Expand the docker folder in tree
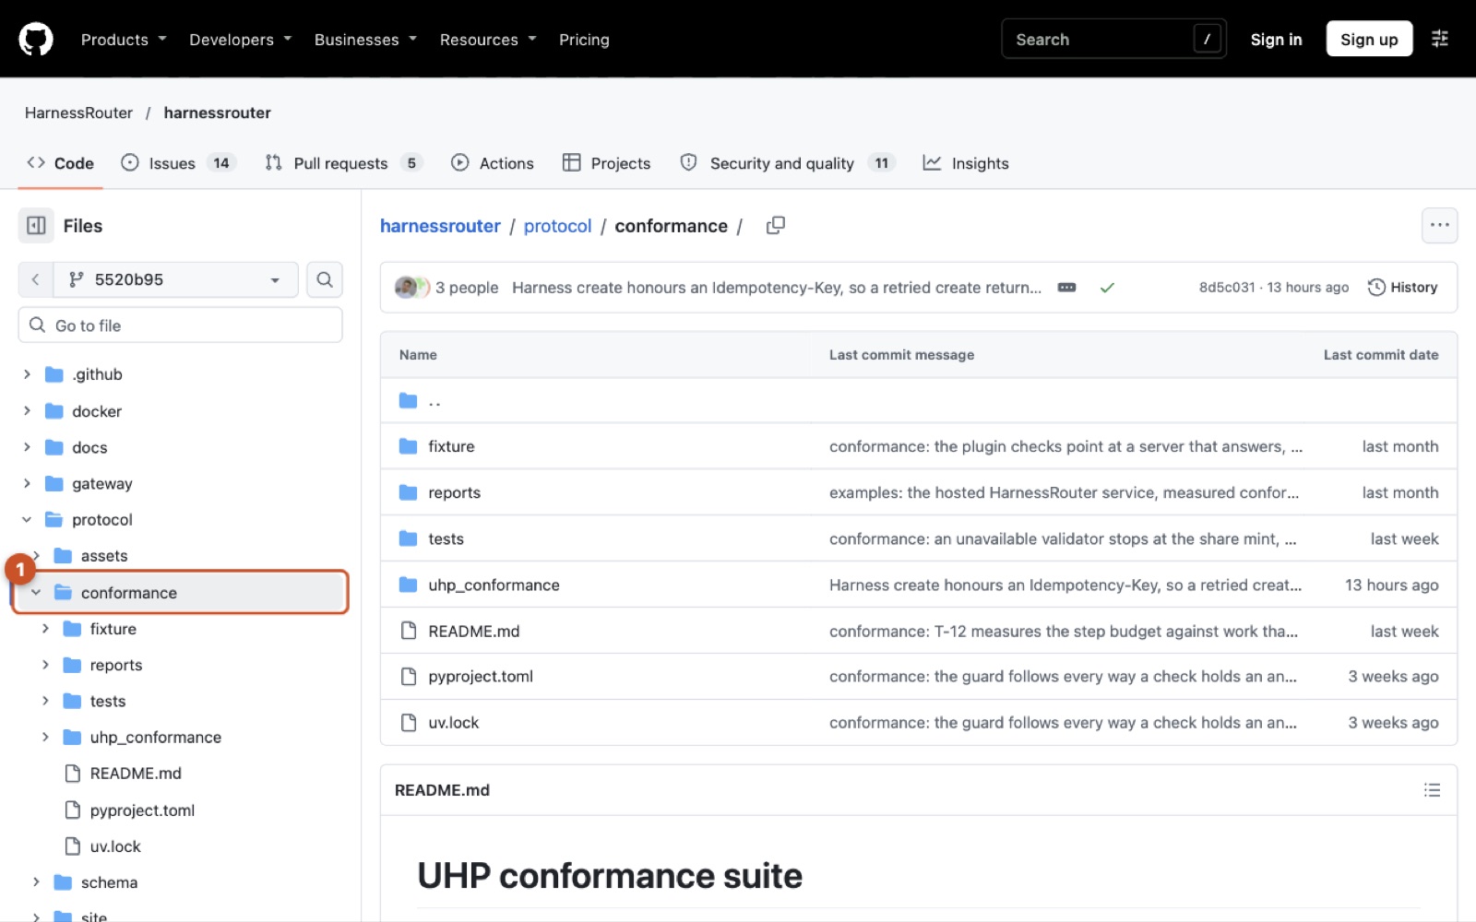1476x922 pixels. pos(27,411)
